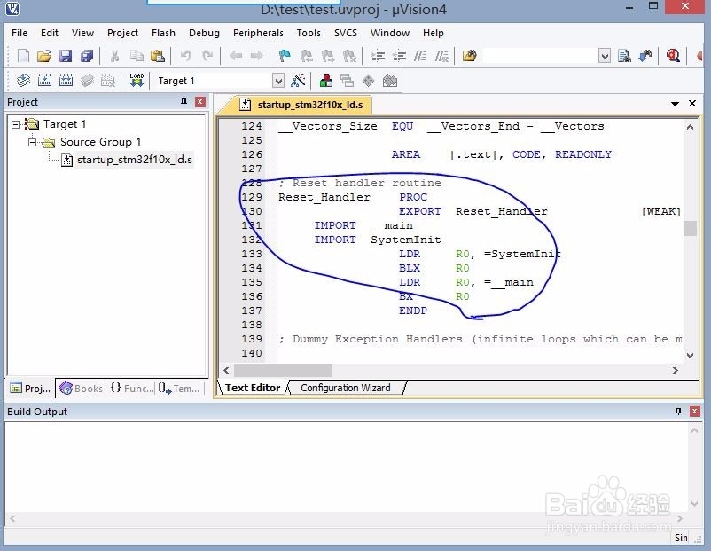Redo the last undone edit
The width and height of the screenshot is (711, 551).
pos(207,56)
